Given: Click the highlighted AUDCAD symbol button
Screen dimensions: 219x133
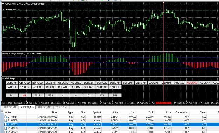Looking at the screenshot, I should click(192, 83).
